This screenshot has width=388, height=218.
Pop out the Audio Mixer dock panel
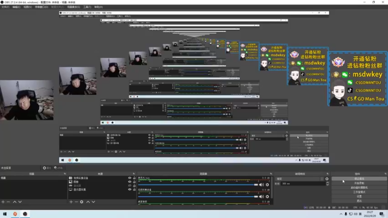271,174
